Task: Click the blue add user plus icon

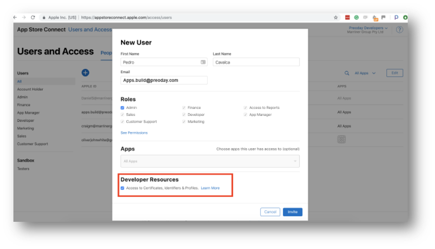Action: click(x=85, y=72)
